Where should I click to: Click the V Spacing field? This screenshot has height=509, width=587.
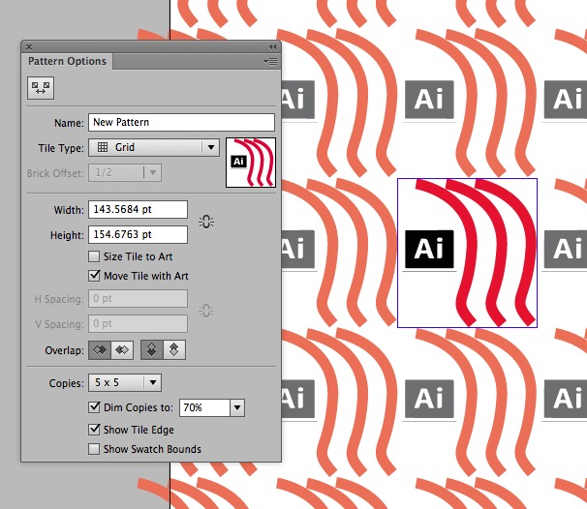(x=138, y=323)
